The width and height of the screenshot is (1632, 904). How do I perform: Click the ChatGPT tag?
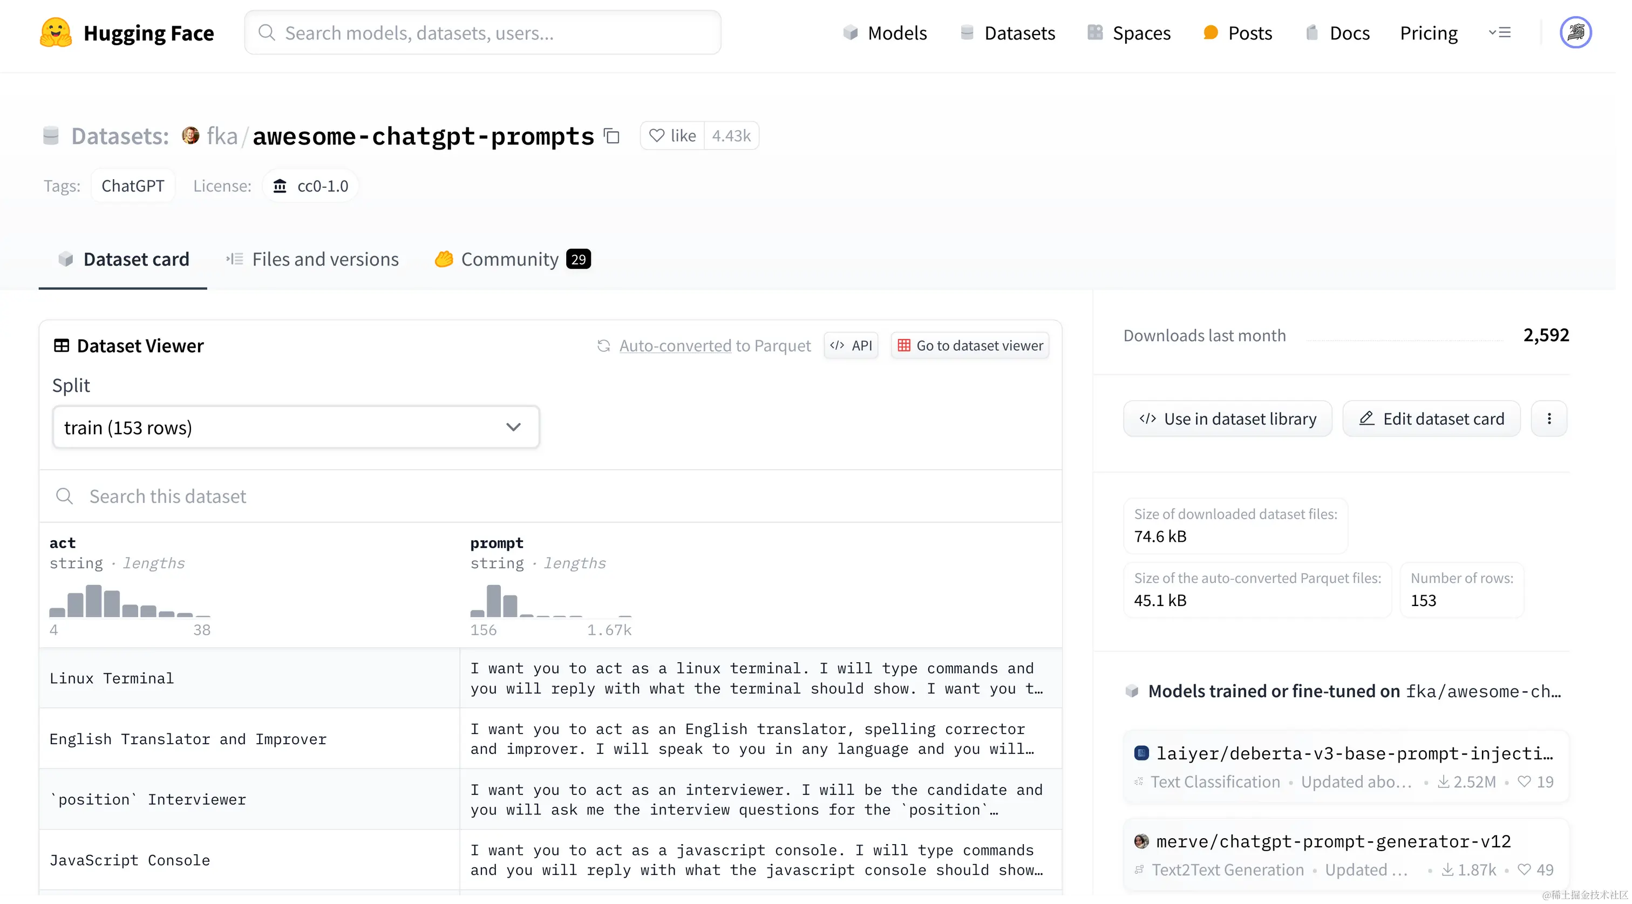coord(132,186)
